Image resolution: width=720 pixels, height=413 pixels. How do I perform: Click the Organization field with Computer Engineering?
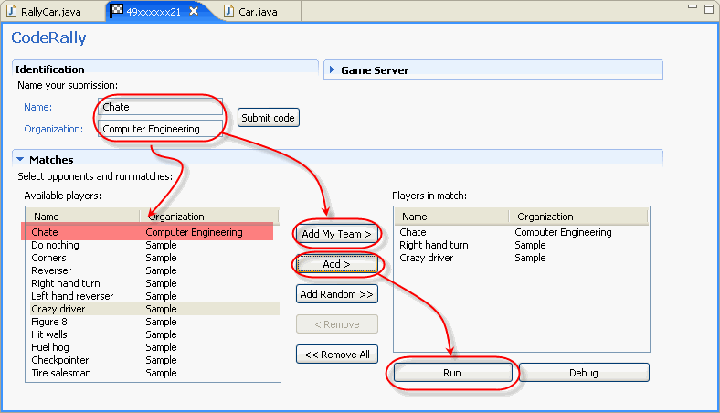pos(160,129)
